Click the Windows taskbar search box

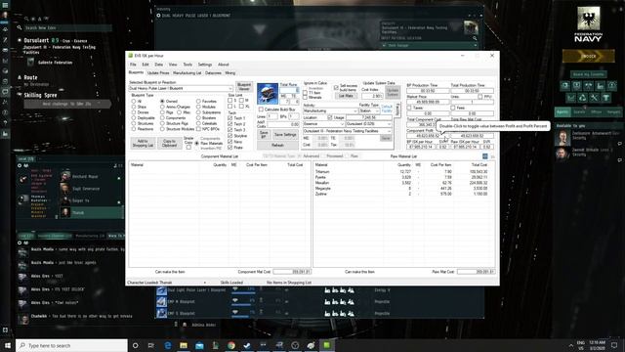pos(71,345)
